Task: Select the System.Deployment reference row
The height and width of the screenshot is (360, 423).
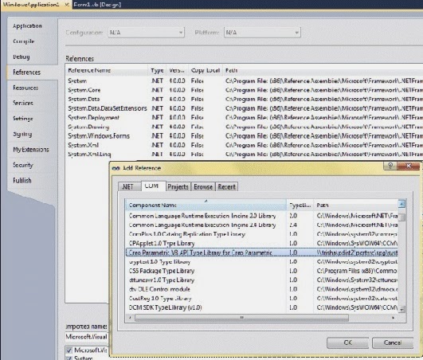Action: [244, 118]
